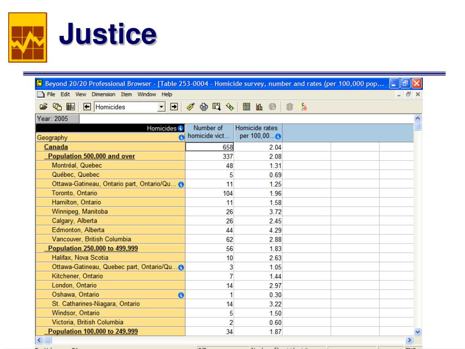Viewport: 465px width, 349px height.
Task: Click the St. Catharines-Niagara rate cell 3.22
Action: click(x=258, y=304)
